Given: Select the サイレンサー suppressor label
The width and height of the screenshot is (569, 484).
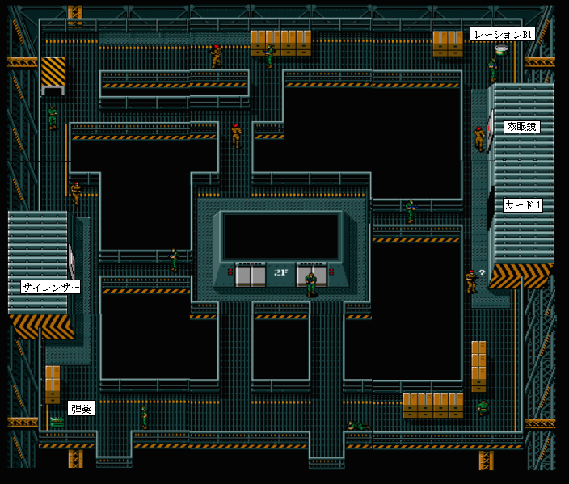Looking at the screenshot, I should tap(50, 287).
